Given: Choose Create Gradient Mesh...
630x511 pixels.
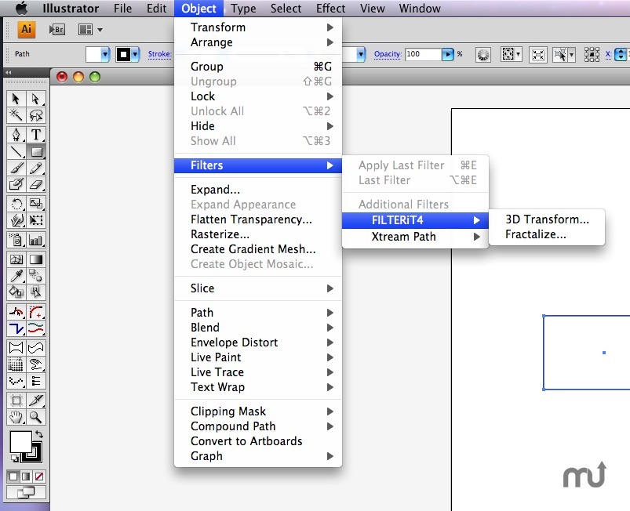Looking at the screenshot, I should 257,249.
